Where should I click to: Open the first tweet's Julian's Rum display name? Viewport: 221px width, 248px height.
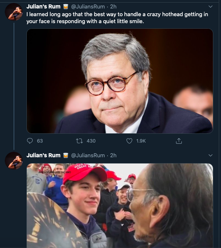[43, 7]
